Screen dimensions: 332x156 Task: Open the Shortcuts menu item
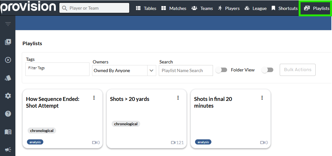coord(285,8)
